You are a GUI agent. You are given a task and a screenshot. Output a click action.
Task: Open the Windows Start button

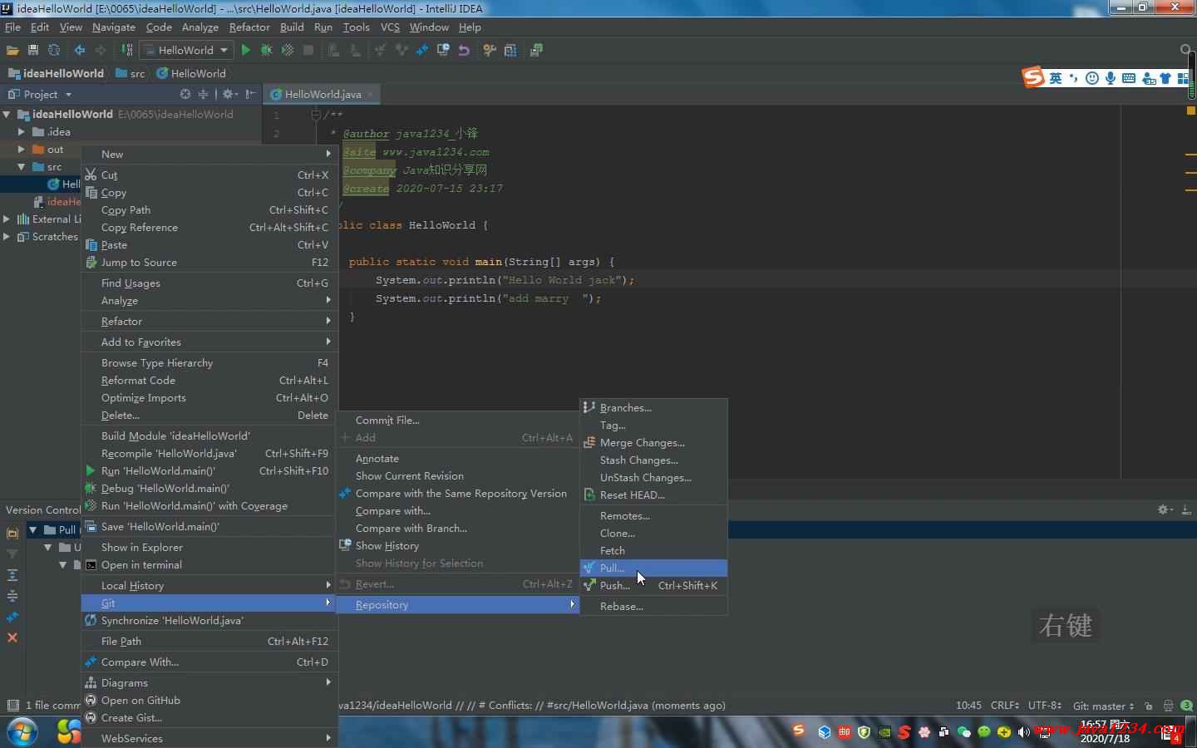coord(22,732)
